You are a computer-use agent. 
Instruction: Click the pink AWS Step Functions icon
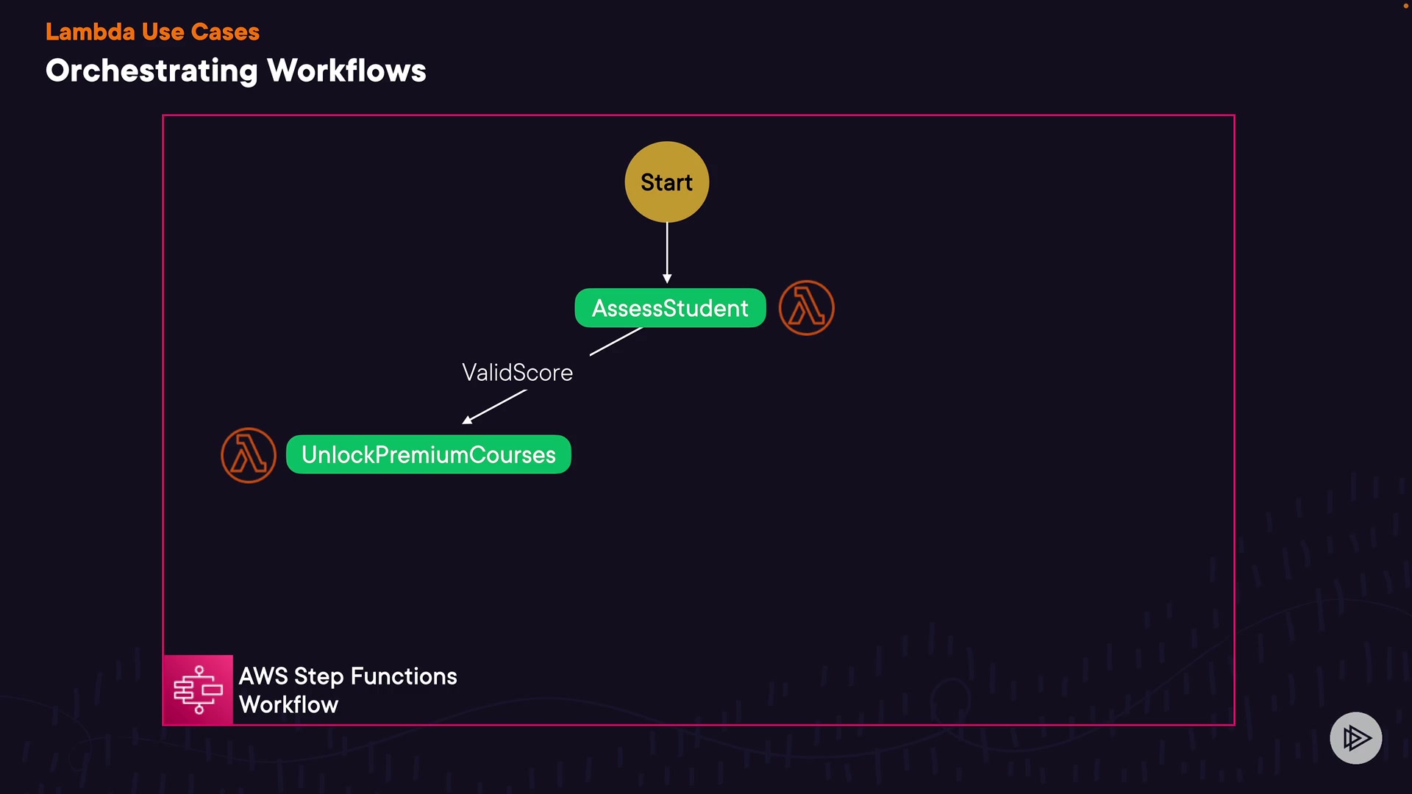tap(198, 690)
